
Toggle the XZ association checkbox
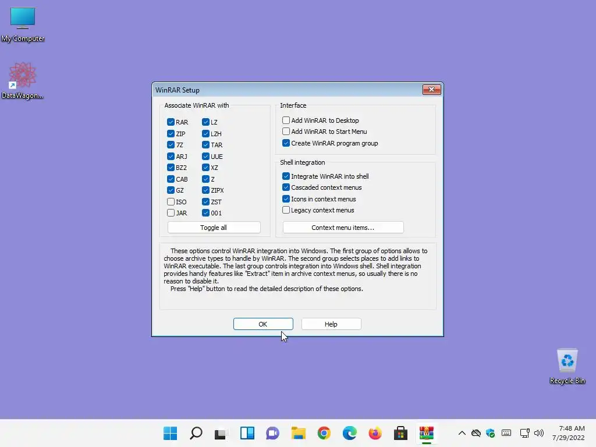205,167
